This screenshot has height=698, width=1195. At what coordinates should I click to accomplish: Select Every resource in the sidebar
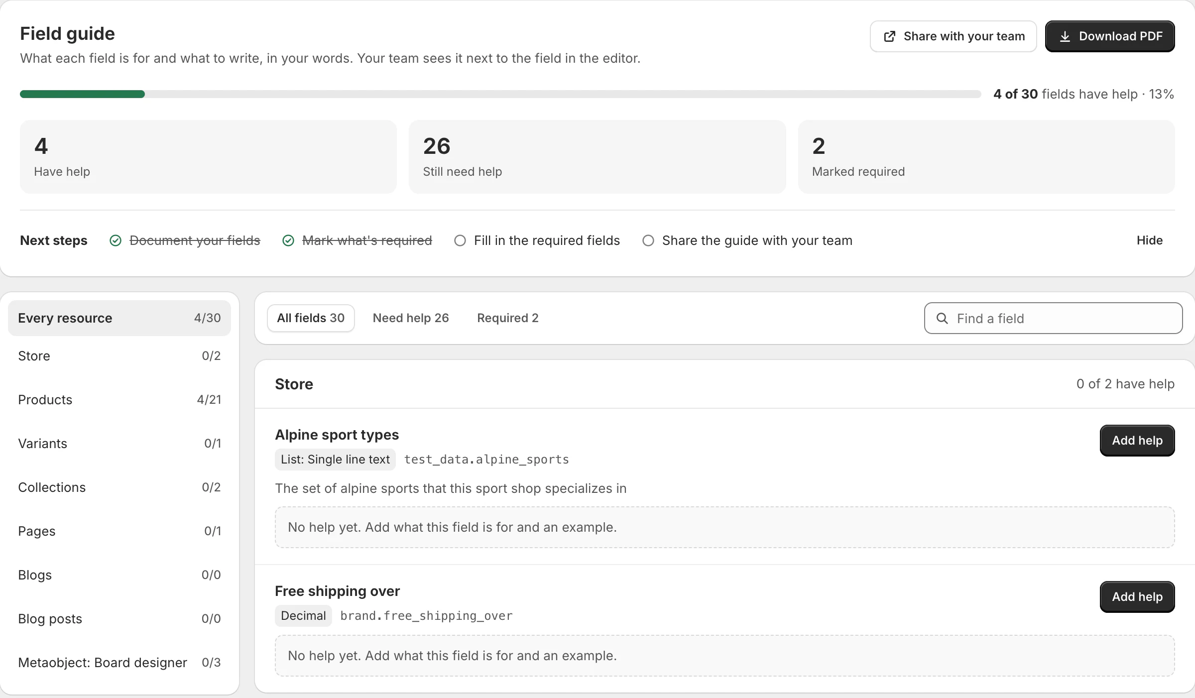119,318
